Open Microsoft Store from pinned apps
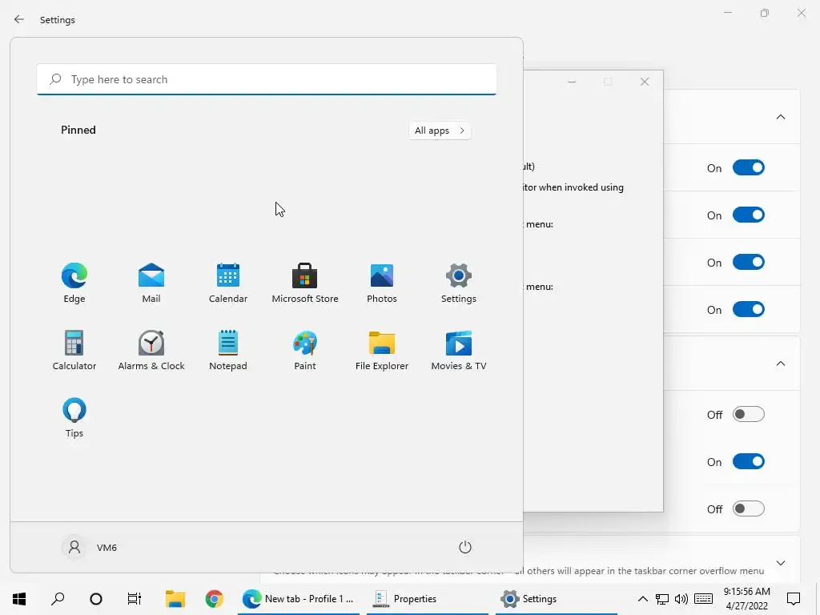This screenshot has height=615, width=820. tap(305, 283)
